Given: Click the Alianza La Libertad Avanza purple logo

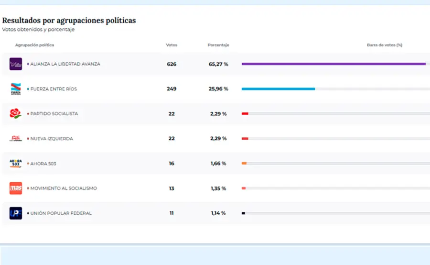Looking at the screenshot, I should point(16,64).
